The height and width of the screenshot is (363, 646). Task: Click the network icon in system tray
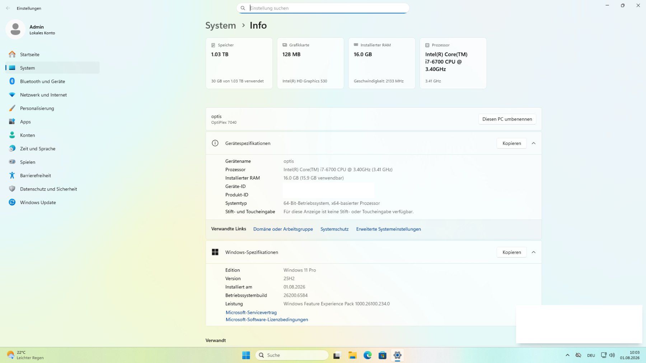coord(604,355)
